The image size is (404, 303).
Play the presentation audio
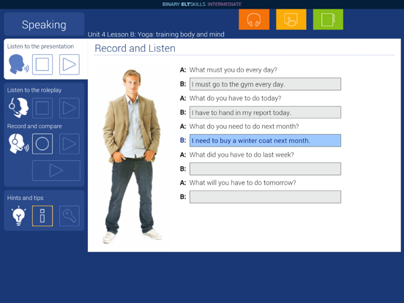click(70, 64)
